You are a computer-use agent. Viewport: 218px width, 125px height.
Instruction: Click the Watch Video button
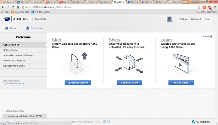point(181,82)
